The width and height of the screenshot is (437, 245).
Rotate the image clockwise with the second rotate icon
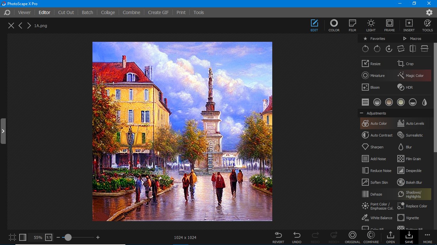(377, 49)
